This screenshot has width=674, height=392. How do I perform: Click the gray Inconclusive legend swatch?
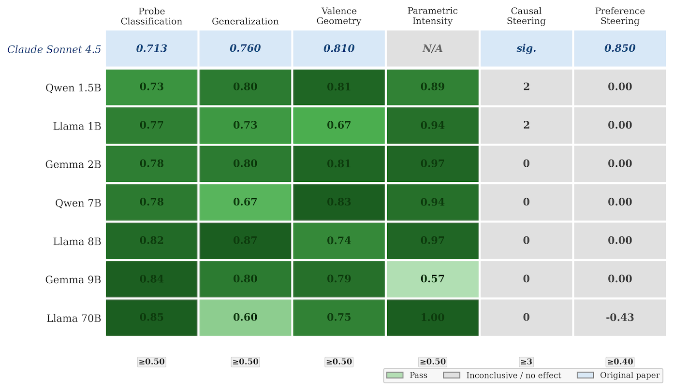[452, 375]
